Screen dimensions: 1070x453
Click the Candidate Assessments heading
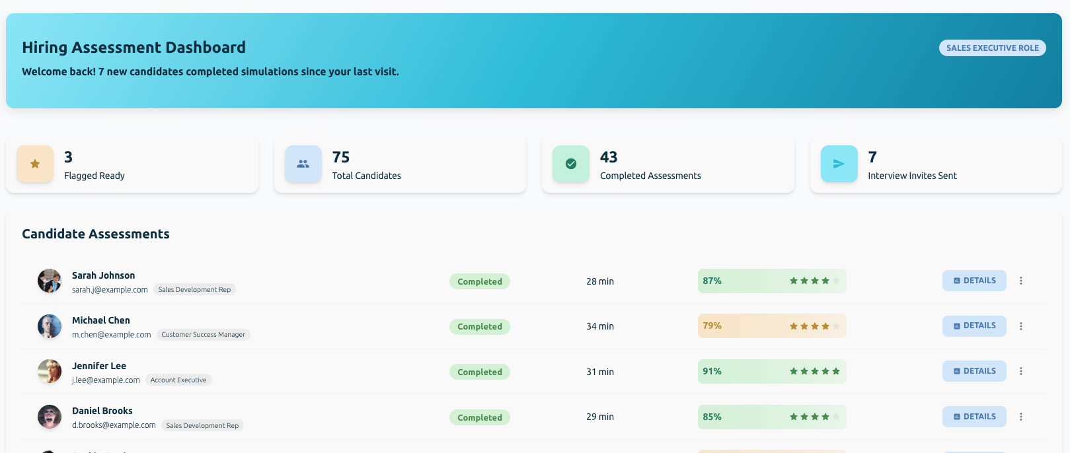tap(96, 234)
